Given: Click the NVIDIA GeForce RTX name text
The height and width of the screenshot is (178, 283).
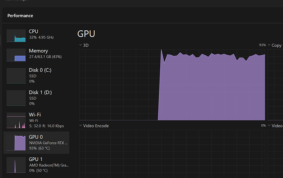Looking at the screenshot, I should pos(48,143).
